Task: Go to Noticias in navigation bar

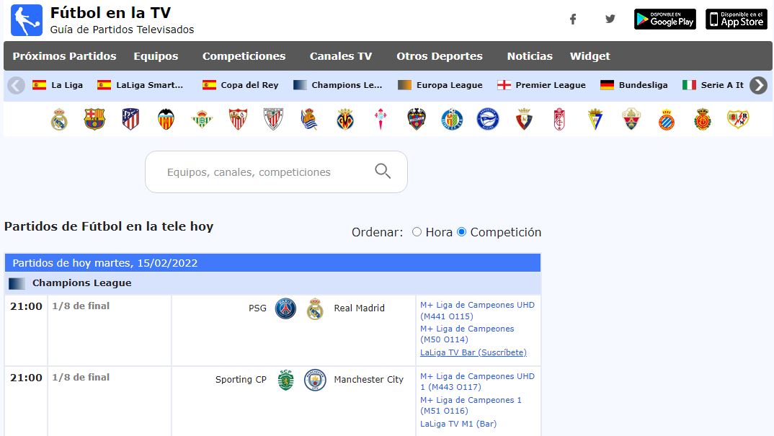Action: coord(530,56)
